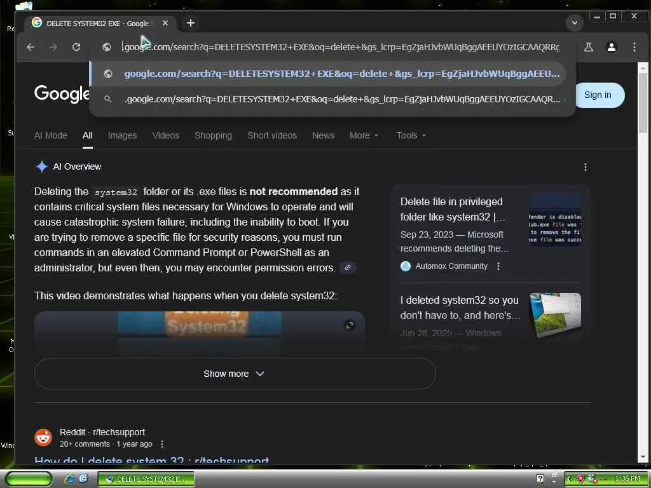
Task: Click the Reddit logo icon
Action: (x=43, y=438)
